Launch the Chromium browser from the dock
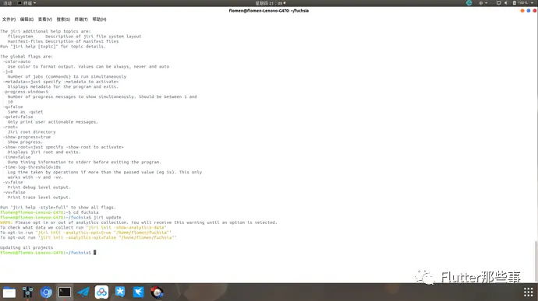The height and width of the screenshot is (301, 538). (x=46, y=292)
